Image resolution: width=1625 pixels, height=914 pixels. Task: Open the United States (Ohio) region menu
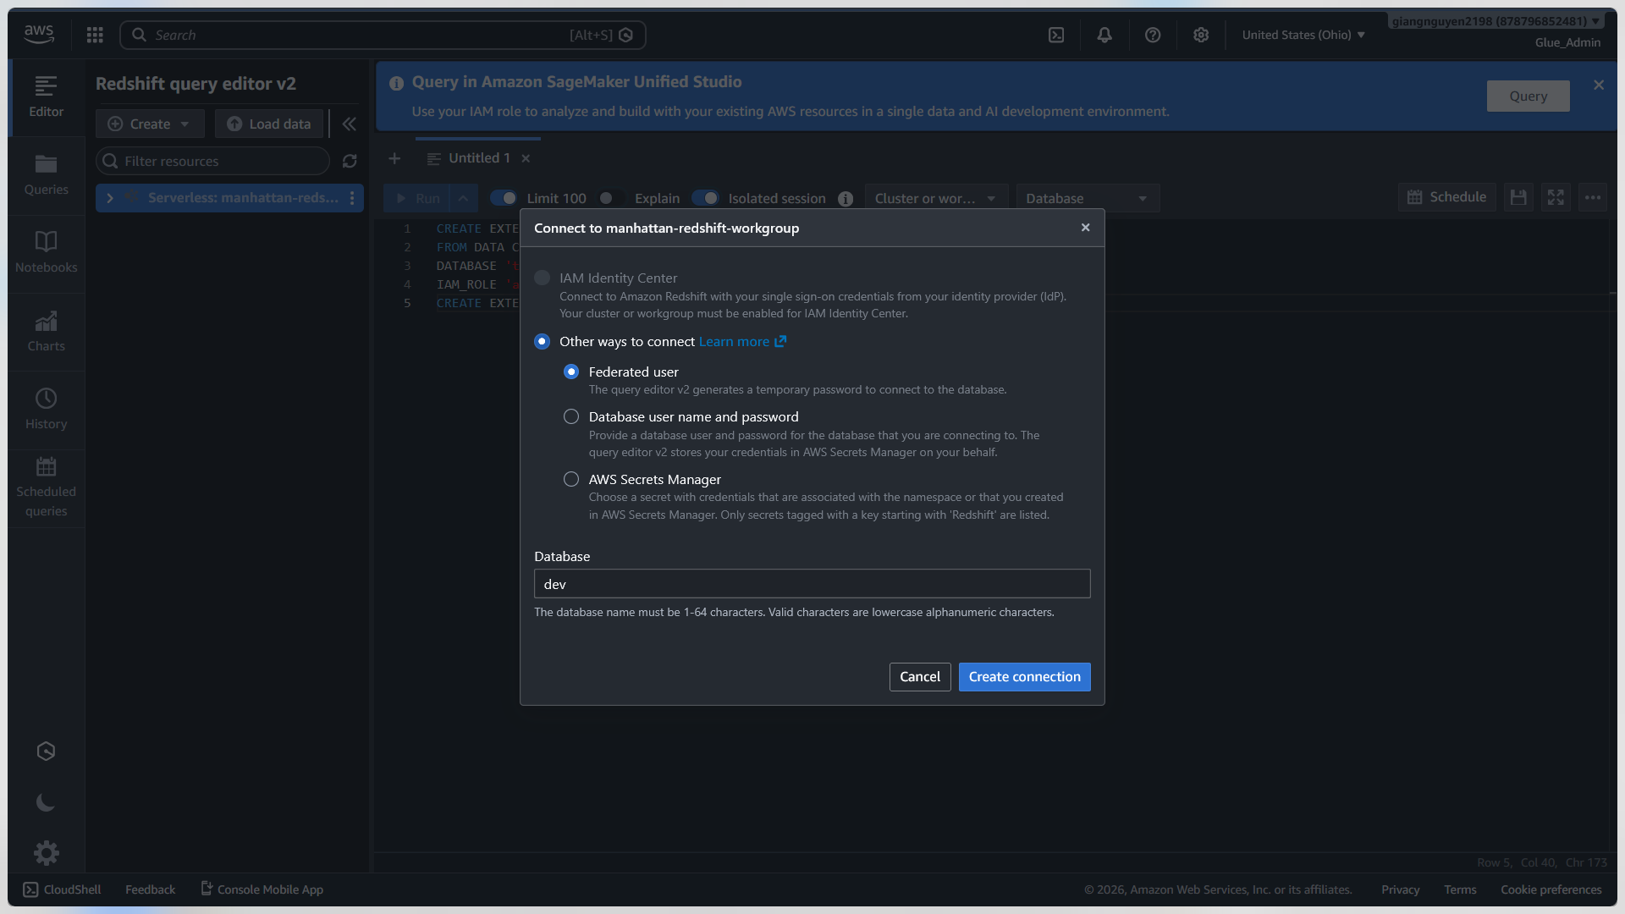point(1303,35)
